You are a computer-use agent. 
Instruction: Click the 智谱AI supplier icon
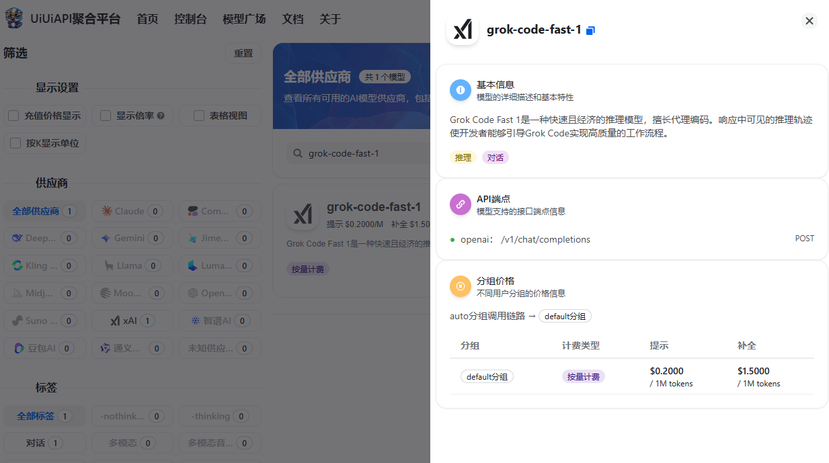click(x=195, y=321)
